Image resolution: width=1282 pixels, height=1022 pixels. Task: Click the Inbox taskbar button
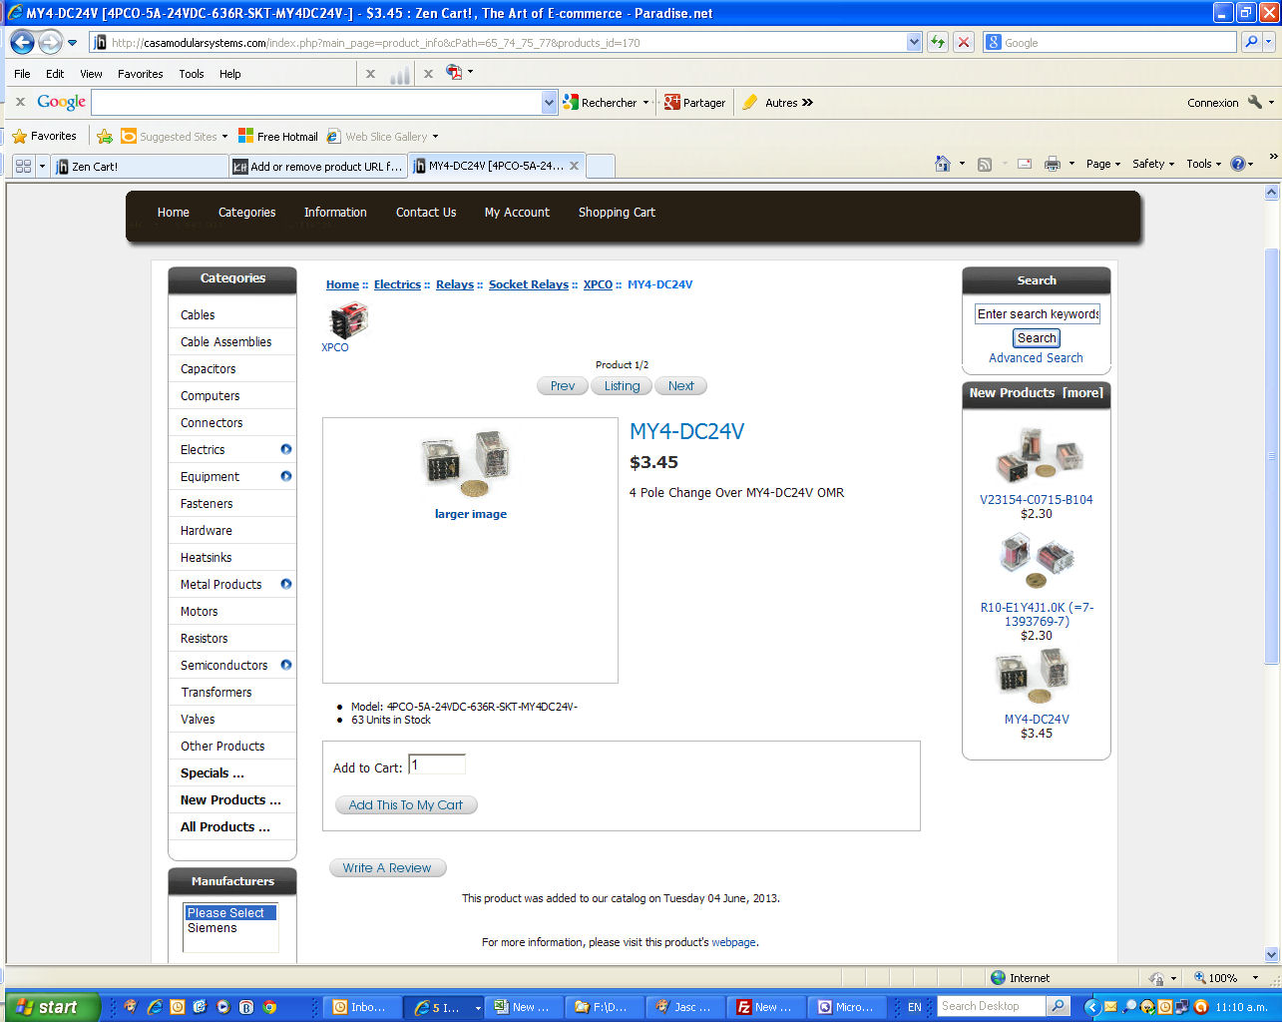tap(362, 1007)
